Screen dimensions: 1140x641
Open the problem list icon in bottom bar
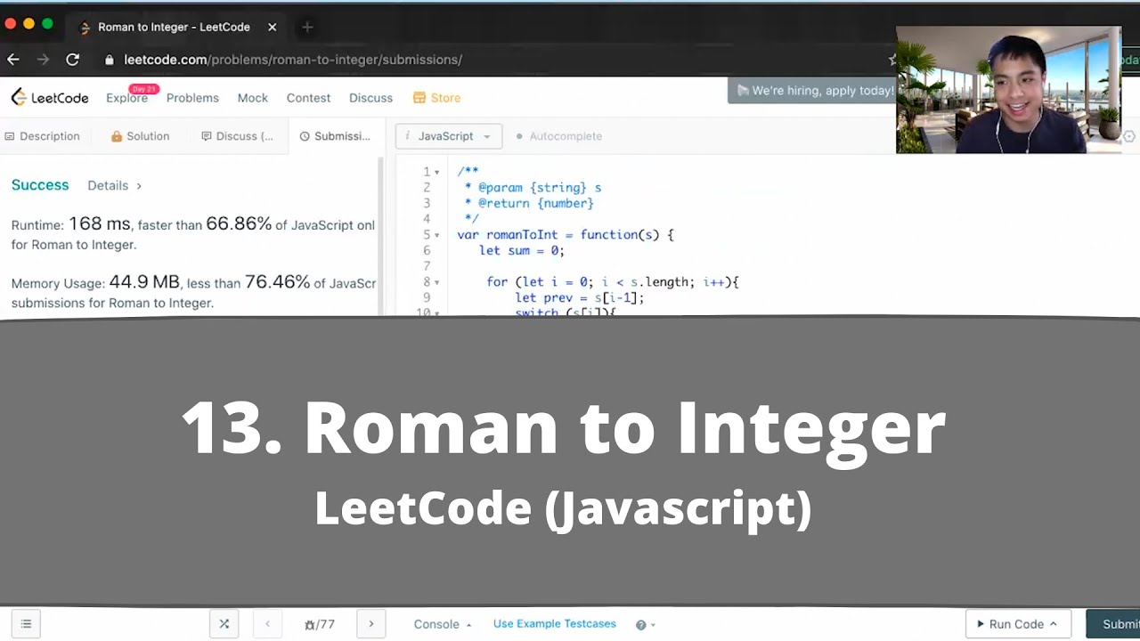click(26, 624)
